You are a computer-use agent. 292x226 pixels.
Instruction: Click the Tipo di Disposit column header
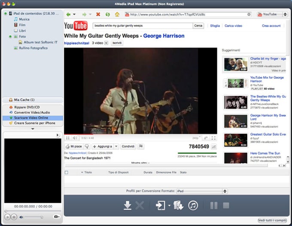click(x=118, y=172)
